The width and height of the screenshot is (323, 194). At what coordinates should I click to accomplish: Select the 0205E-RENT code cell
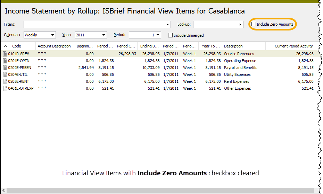click(x=18, y=82)
